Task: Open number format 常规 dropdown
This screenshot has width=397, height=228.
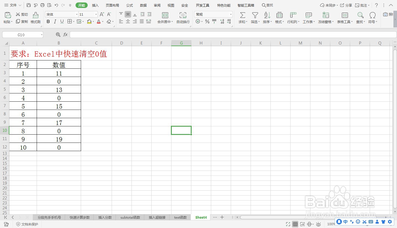Action: 231,15
